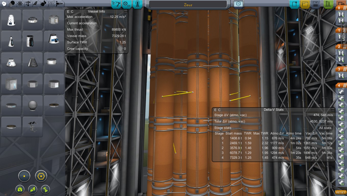Image resolution: width=347 pixels, height=196 pixels.
Task: Click the Max thrust value 89800 kN
Action: tap(119, 30)
